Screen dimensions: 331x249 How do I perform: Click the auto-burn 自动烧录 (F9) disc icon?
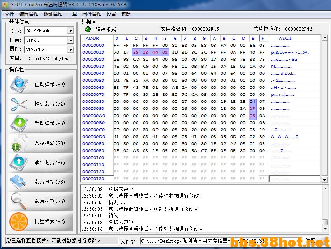19,85
